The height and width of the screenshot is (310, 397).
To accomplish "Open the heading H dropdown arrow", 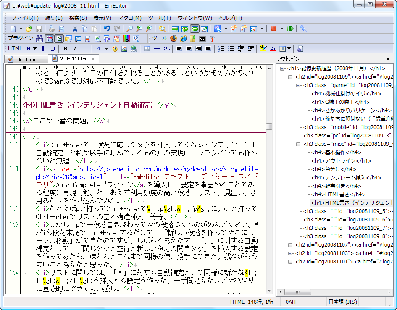I will point(35,49).
